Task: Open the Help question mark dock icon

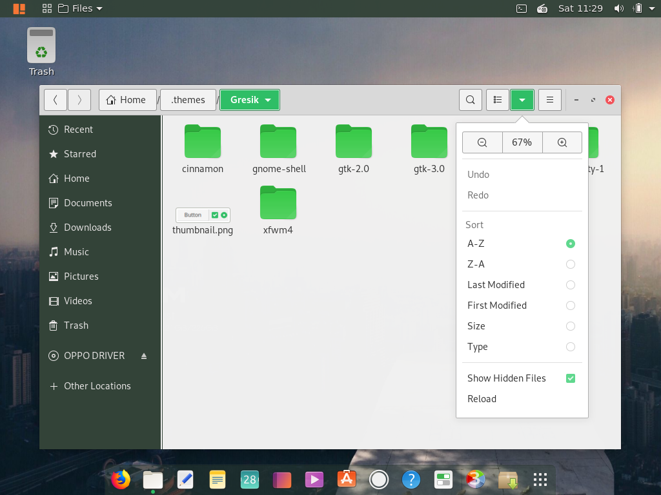Action: pyautogui.click(x=411, y=480)
